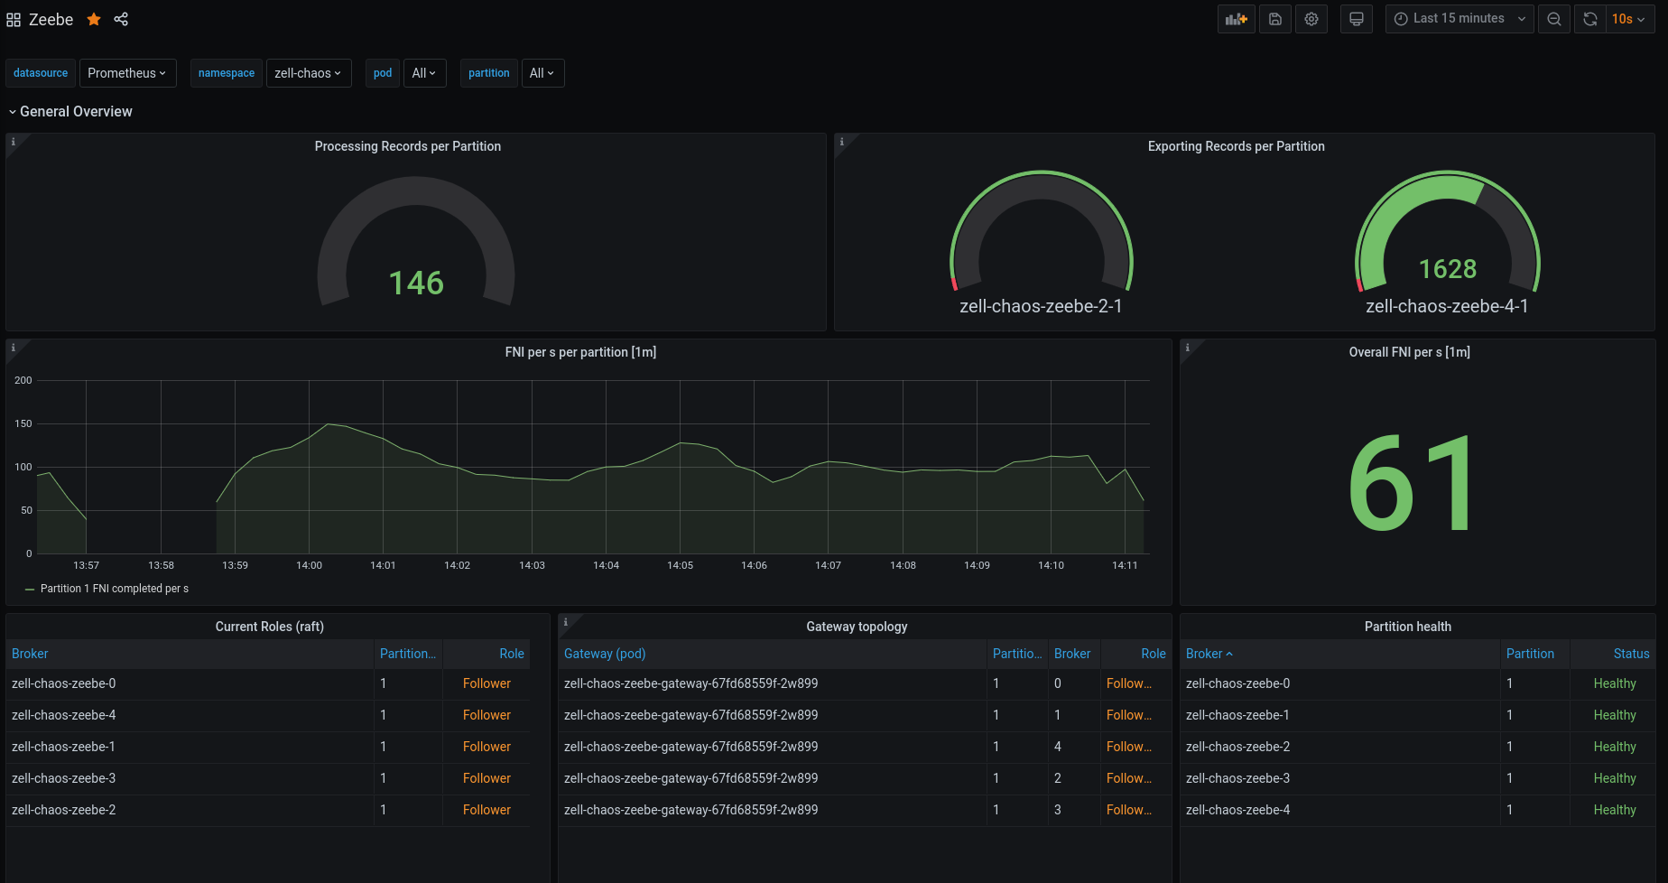The width and height of the screenshot is (1668, 883).
Task: Open the Last 15 minutes time picker
Action: tap(1459, 19)
